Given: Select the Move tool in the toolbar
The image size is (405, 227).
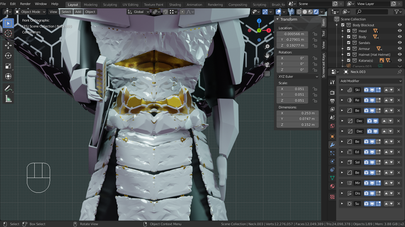Looking at the screenshot, I should 8,44.
